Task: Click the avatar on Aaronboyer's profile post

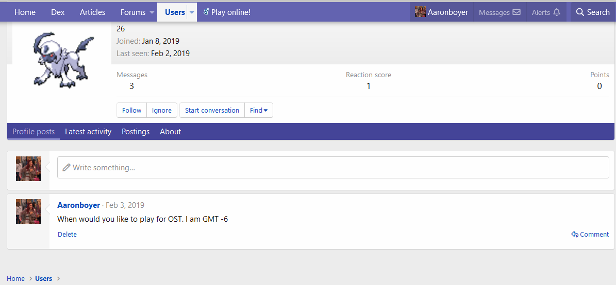Action: [x=28, y=211]
